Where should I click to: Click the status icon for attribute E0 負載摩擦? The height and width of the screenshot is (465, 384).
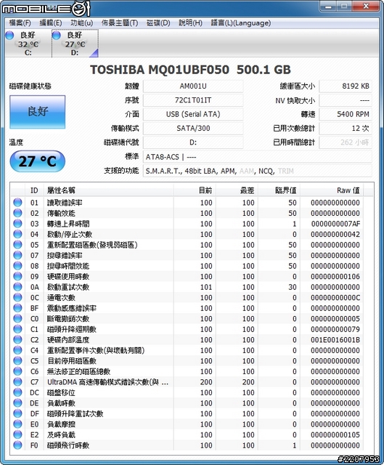[17, 424]
